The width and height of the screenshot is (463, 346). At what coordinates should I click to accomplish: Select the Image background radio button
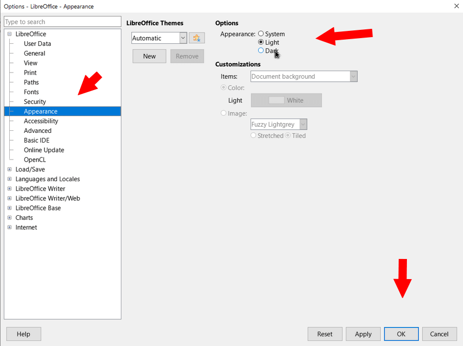tap(224, 113)
